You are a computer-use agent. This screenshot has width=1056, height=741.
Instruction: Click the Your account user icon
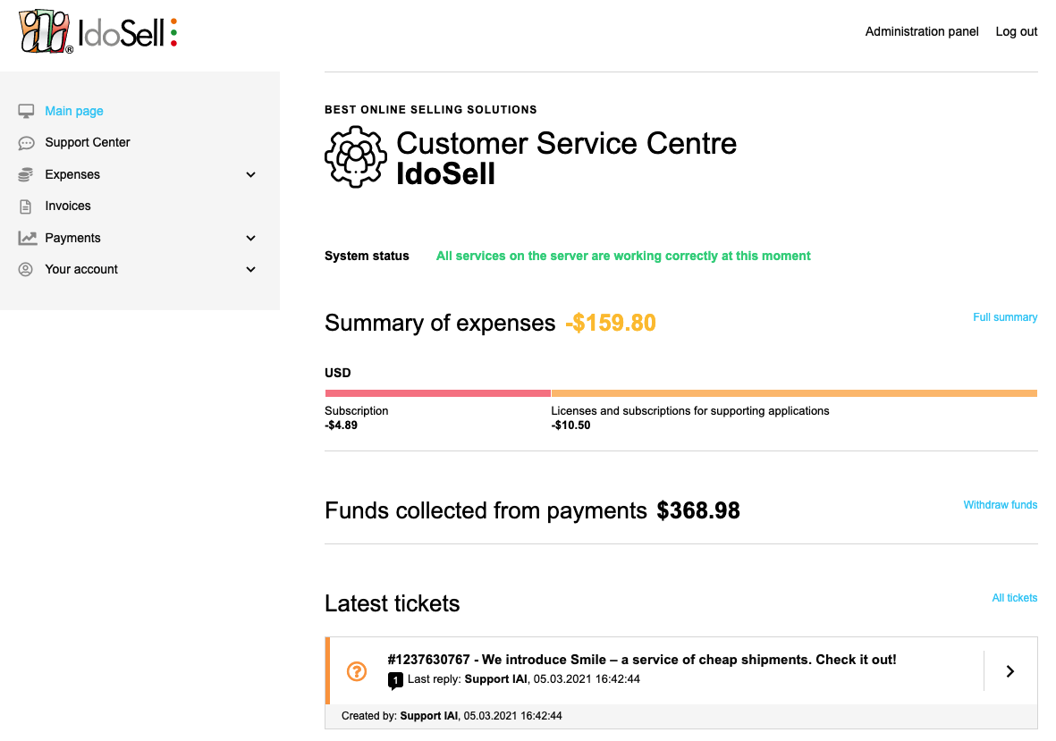tap(26, 269)
